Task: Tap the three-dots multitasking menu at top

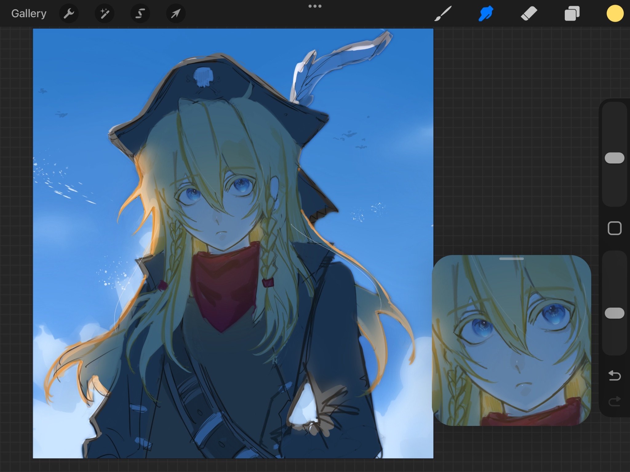Action: [x=315, y=6]
